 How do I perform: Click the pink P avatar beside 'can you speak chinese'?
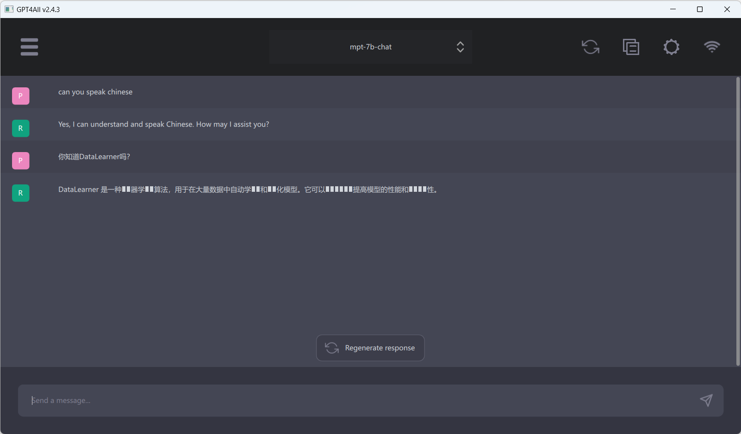tap(20, 96)
